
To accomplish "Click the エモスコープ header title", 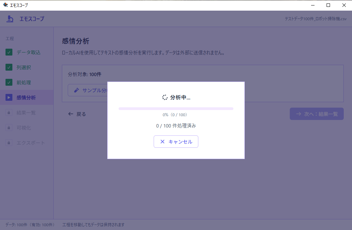I will tap(32, 19).
